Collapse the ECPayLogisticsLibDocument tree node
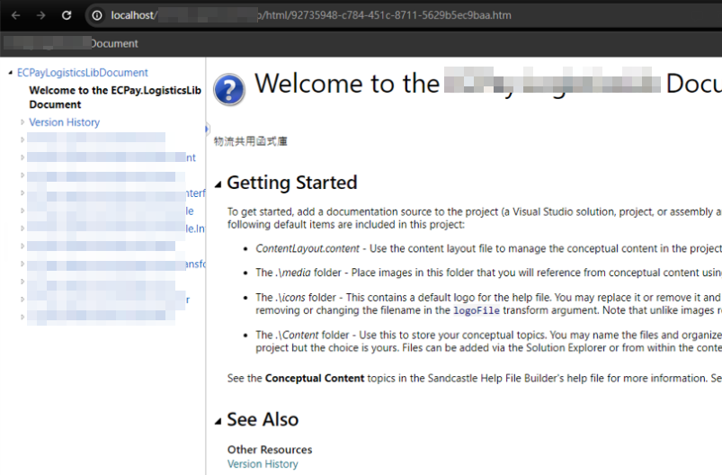The height and width of the screenshot is (475, 722). [x=10, y=73]
